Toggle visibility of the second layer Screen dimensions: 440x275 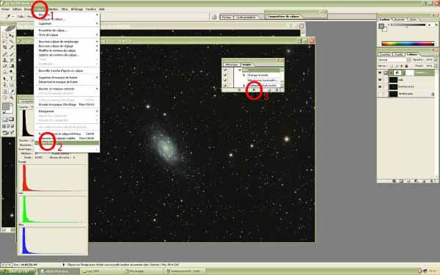point(380,80)
